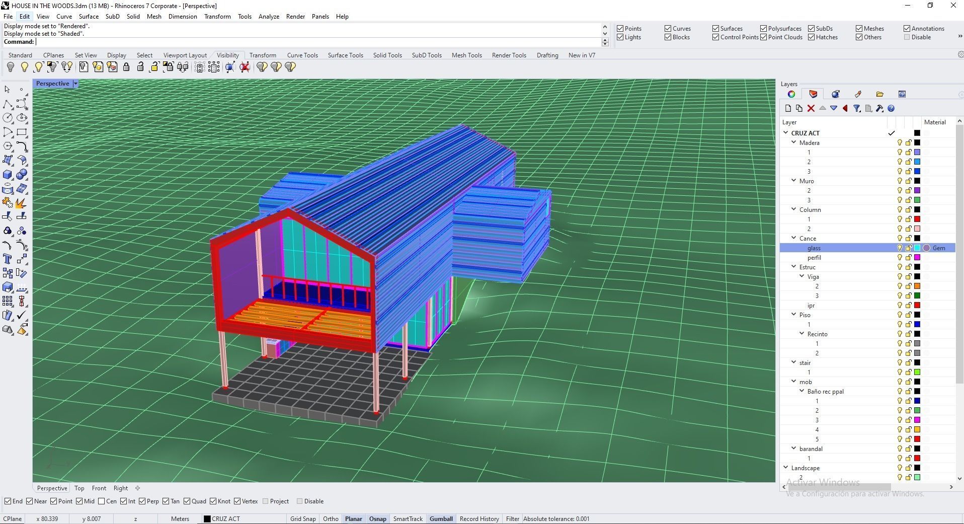
Task: Open the Analyze menu
Action: pyautogui.click(x=269, y=17)
